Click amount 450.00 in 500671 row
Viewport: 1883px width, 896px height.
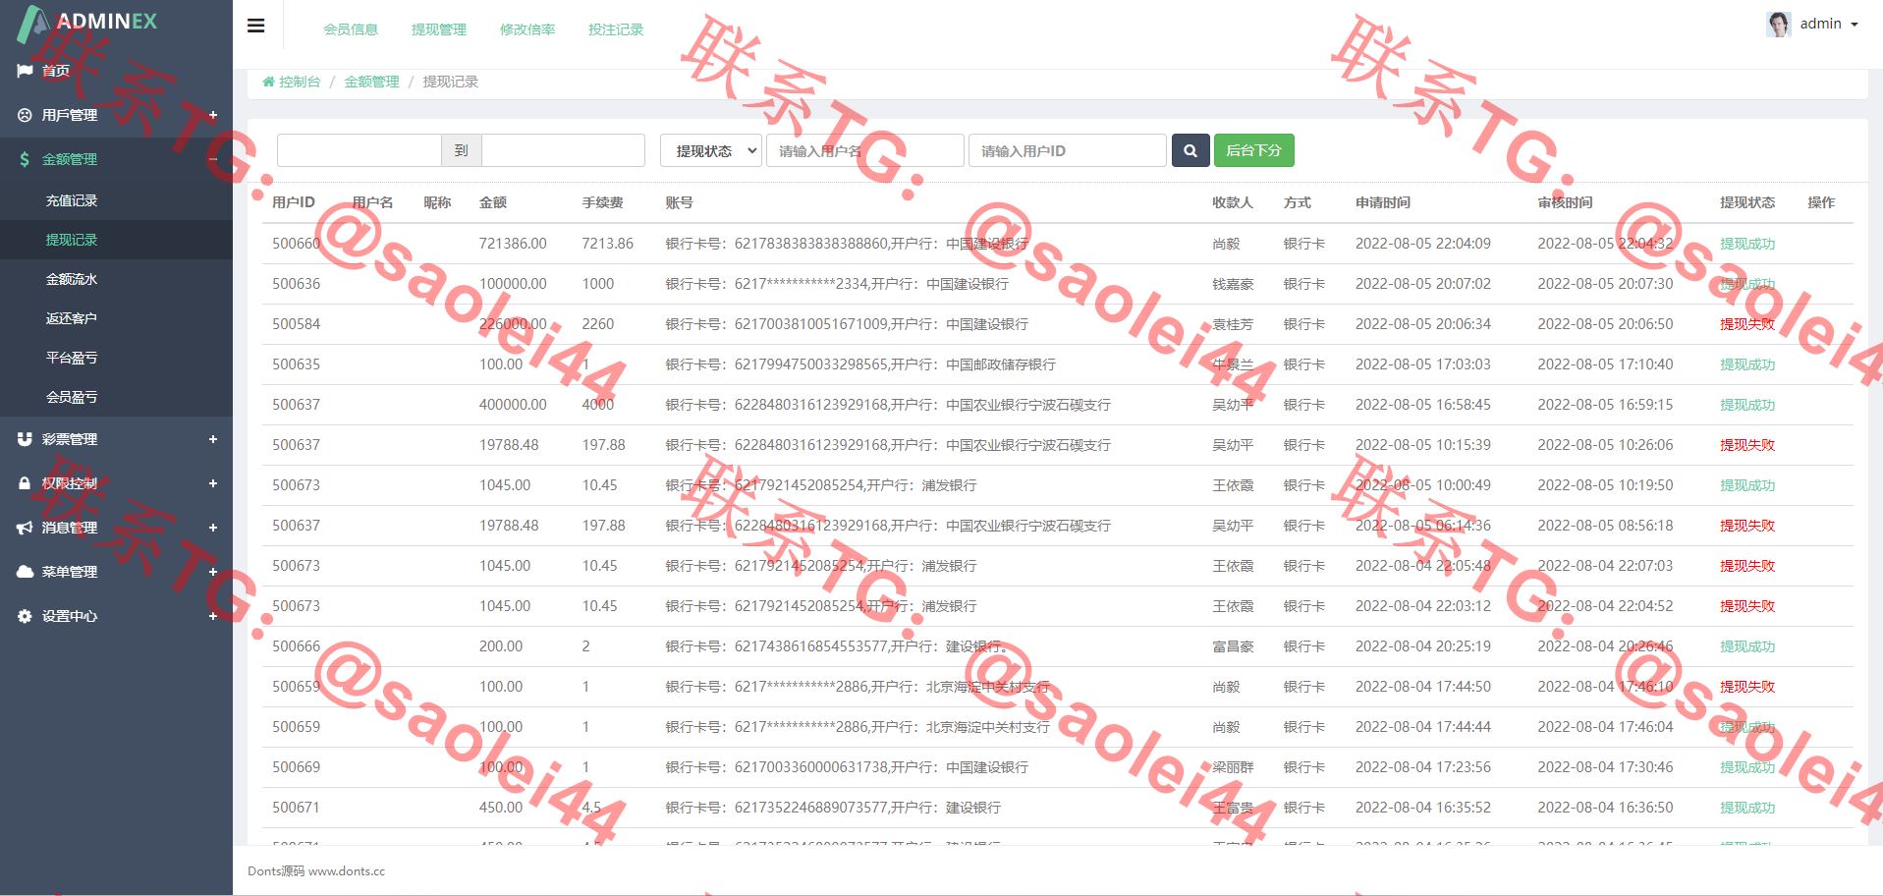501,808
